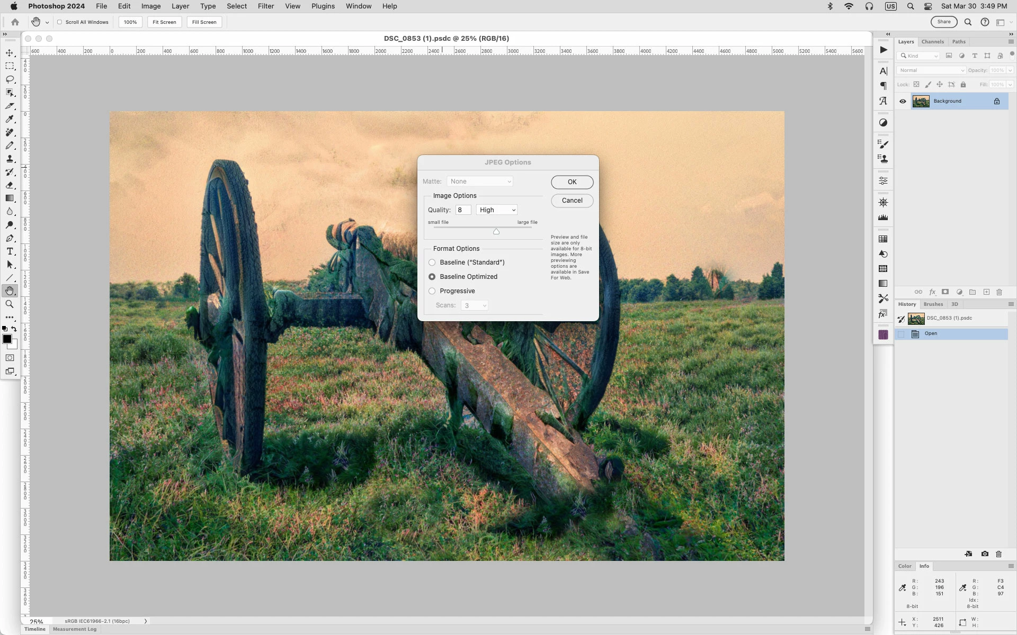Select the Lasso tool
Viewport: 1017px width, 635px height.
(10, 79)
